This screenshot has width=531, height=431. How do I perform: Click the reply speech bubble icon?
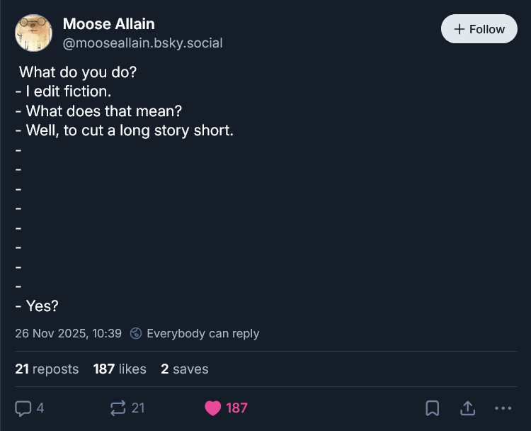pos(23,408)
